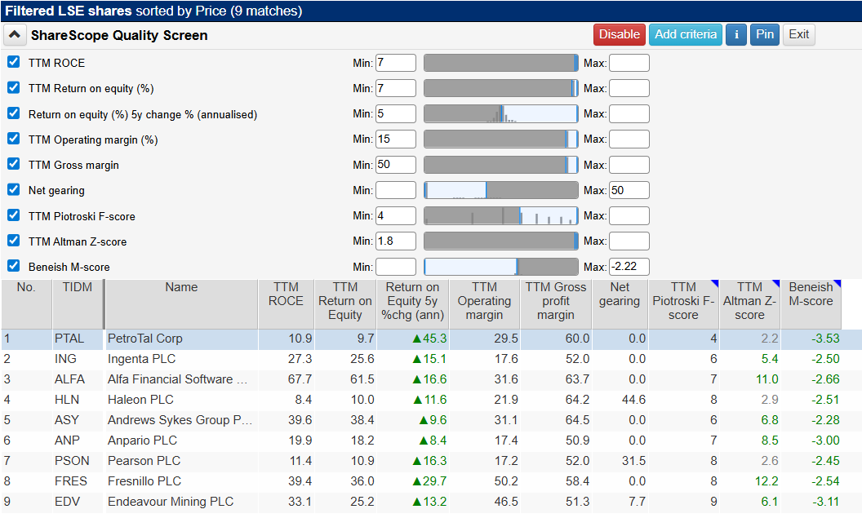The image size is (862, 518).
Task: Uncheck the Net gearing criterion
Action: pyautogui.click(x=14, y=189)
